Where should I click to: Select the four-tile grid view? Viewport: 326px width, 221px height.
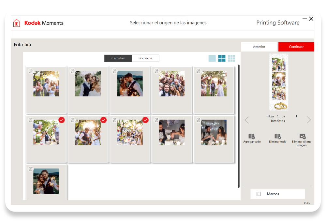(x=222, y=58)
